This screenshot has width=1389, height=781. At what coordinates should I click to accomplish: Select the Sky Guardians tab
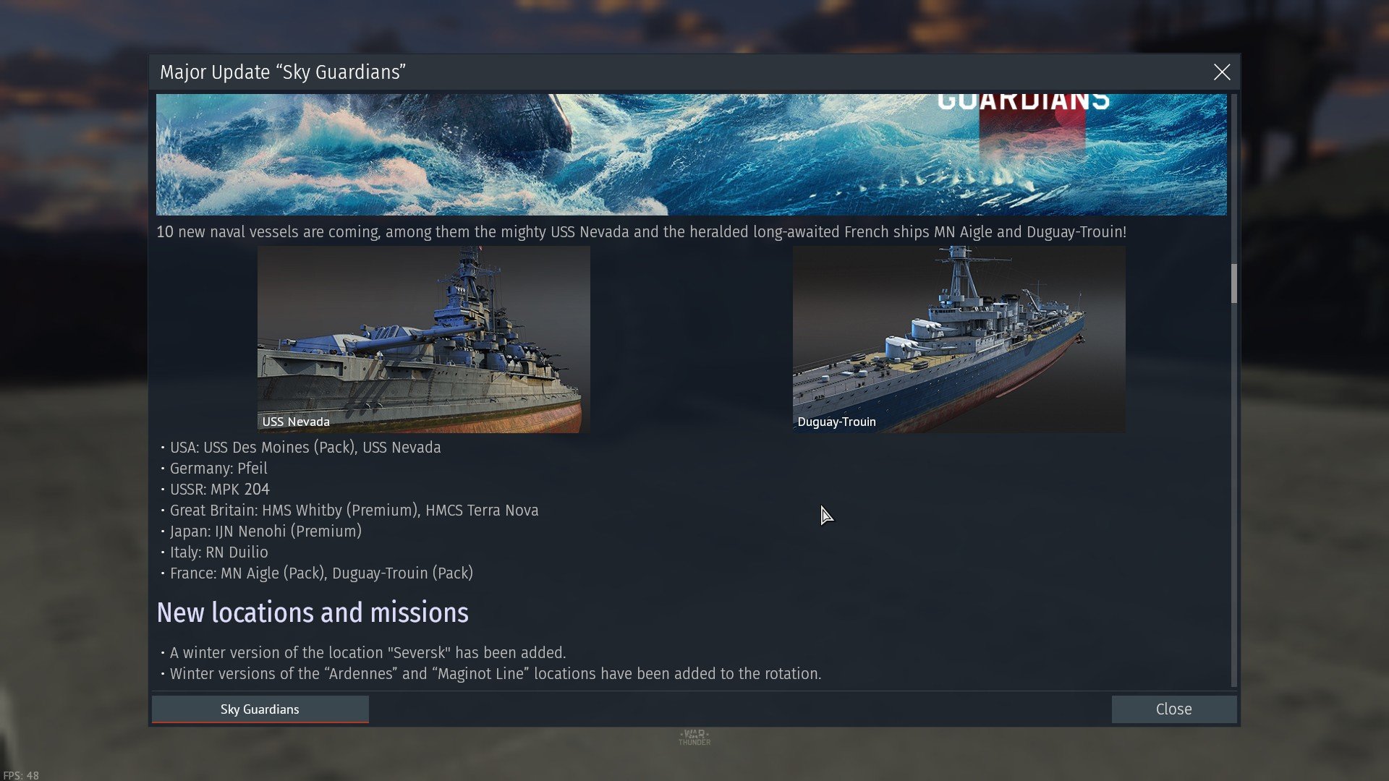[x=260, y=709]
